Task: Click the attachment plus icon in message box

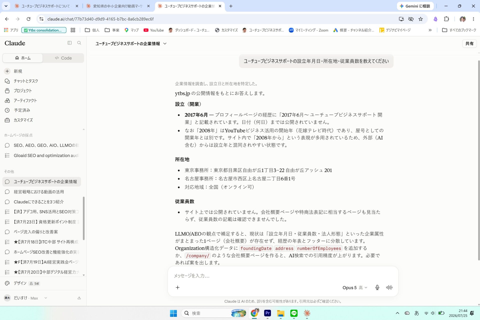Action: pos(177,287)
